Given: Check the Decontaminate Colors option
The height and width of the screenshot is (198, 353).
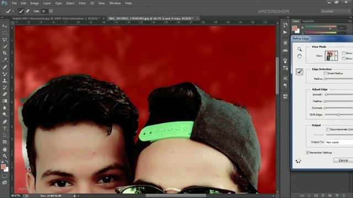Looking at the screenshot, I should [x=328, y=129].
